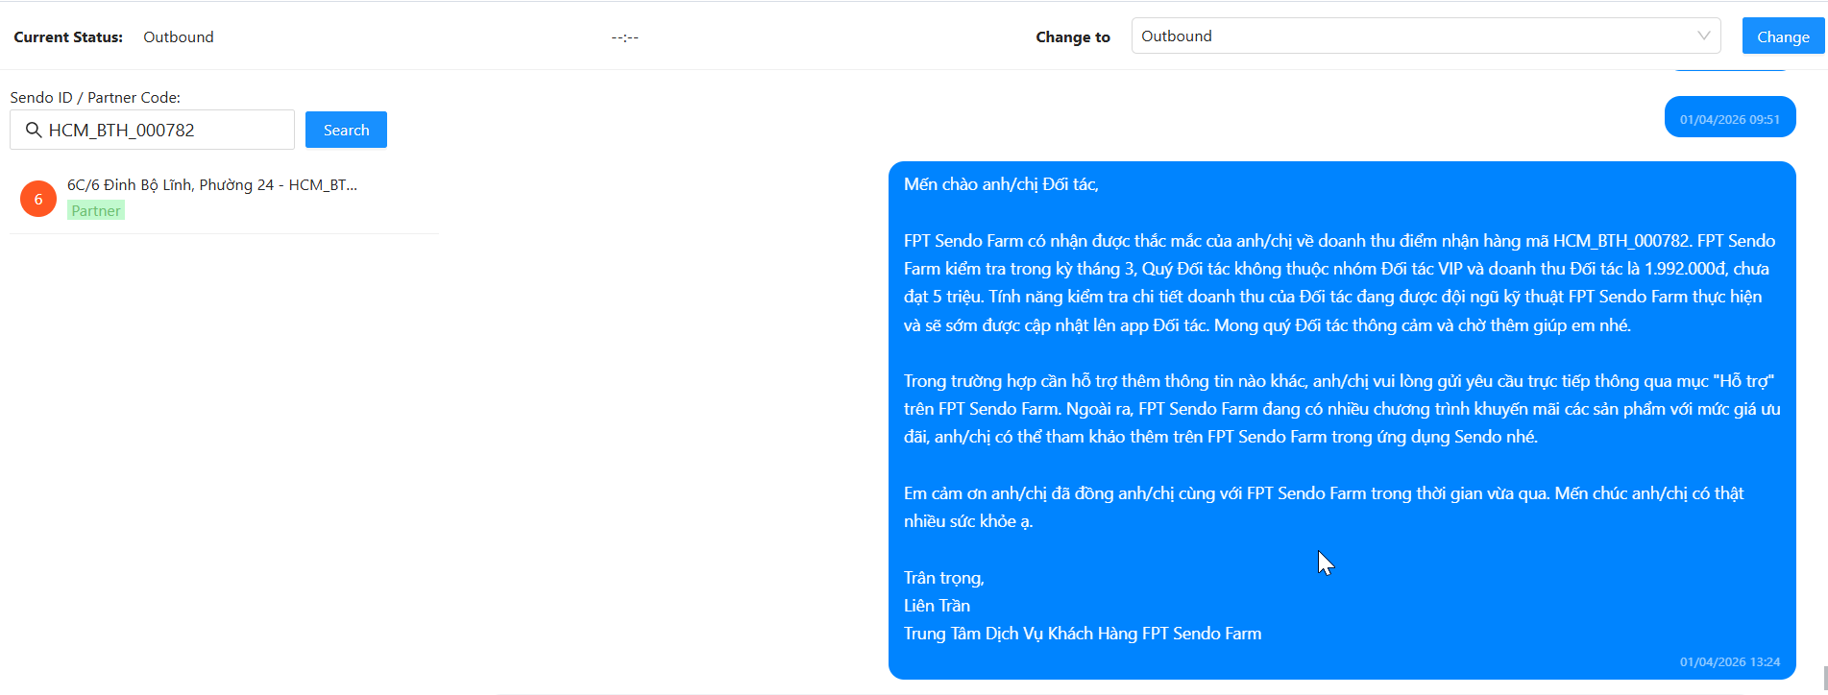Click the chat scrollbar thumb at right edge

click(x=1824, y=678)
